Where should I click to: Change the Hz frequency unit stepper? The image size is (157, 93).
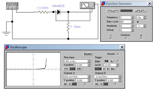tap(145, 18)
